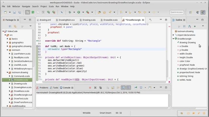Click the green Run button
Viewport: 209px width, 117px height.
79,12
